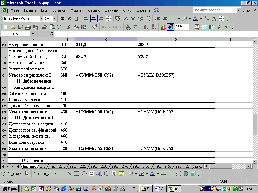
Task: Click vertical scrollbar down arrow
Action: click(x=255, y=161)
